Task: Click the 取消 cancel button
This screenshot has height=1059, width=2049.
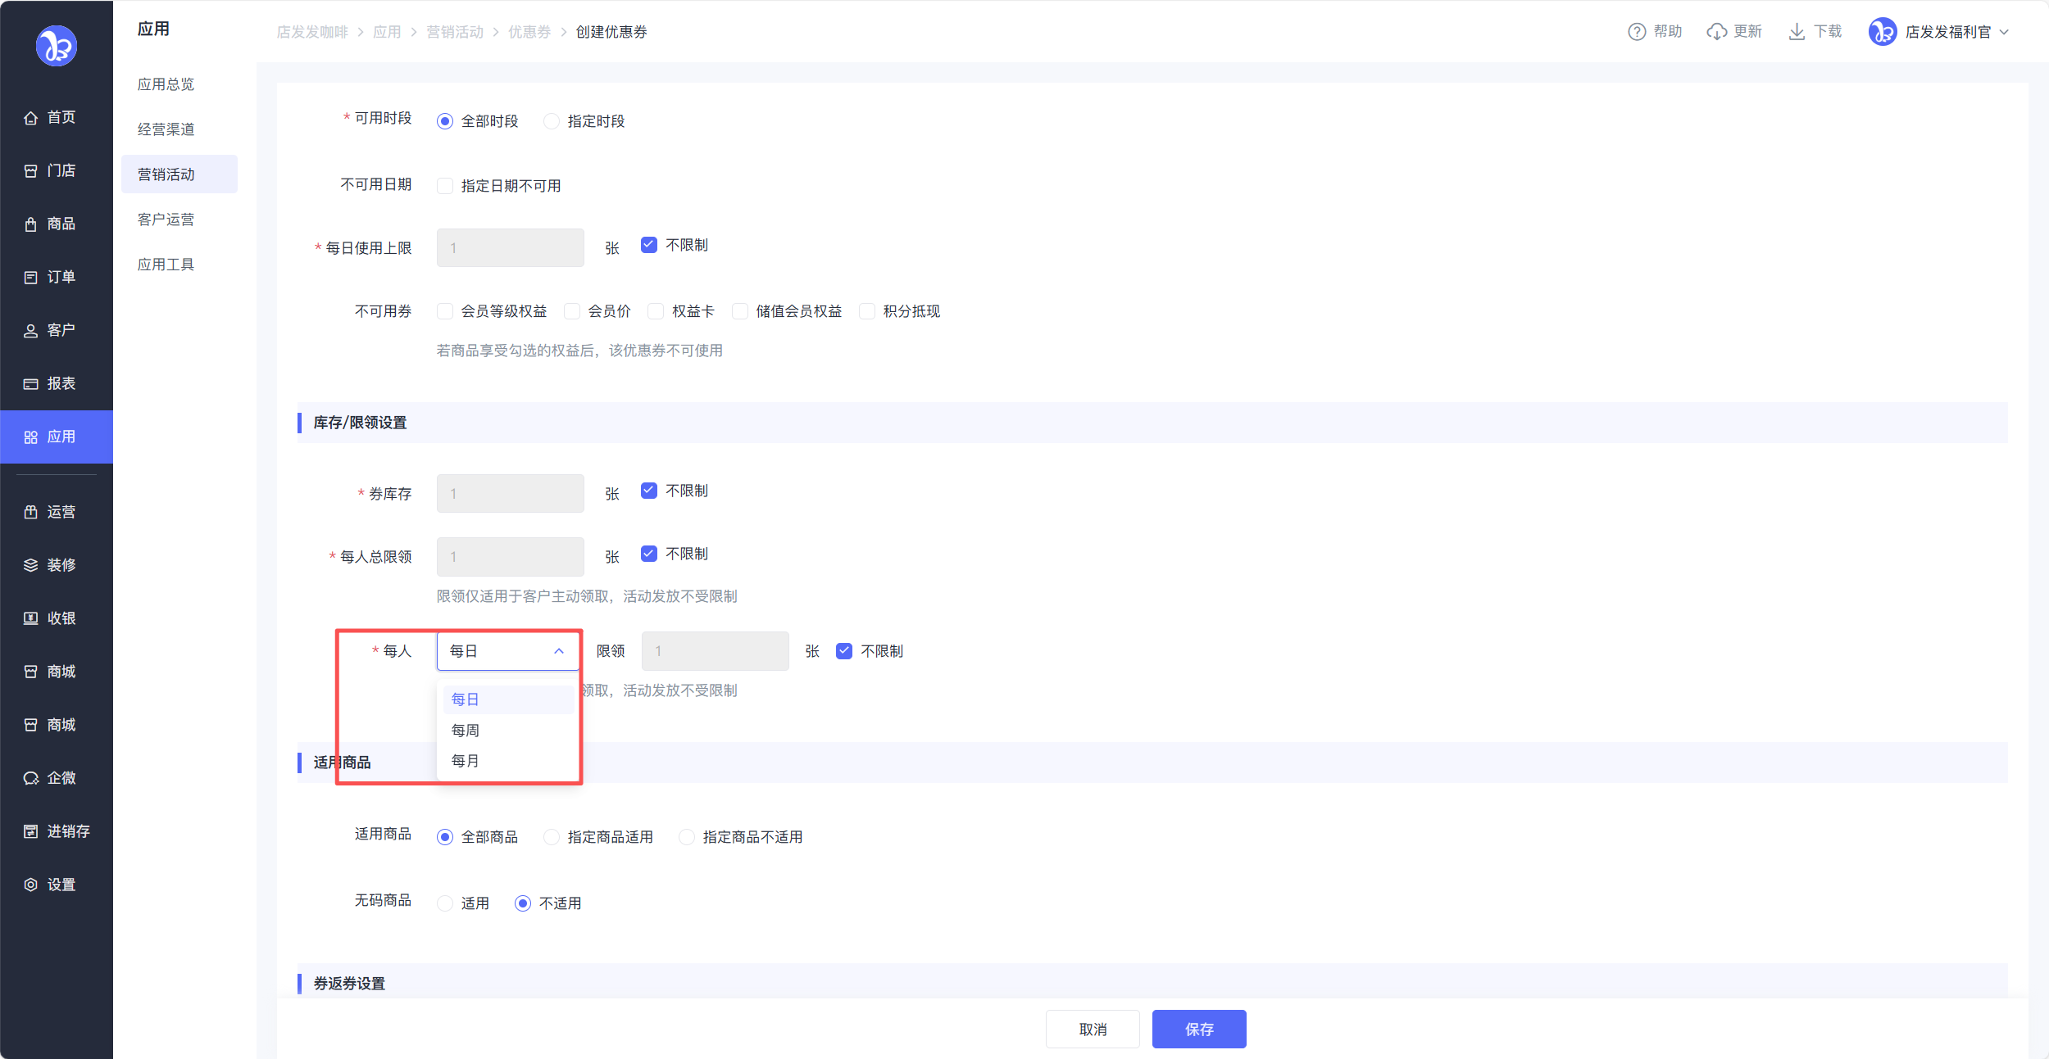Action: (1092, 1029)
